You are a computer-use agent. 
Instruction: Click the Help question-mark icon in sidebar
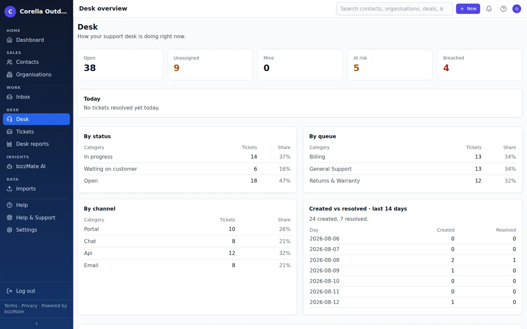click(10, 205)
